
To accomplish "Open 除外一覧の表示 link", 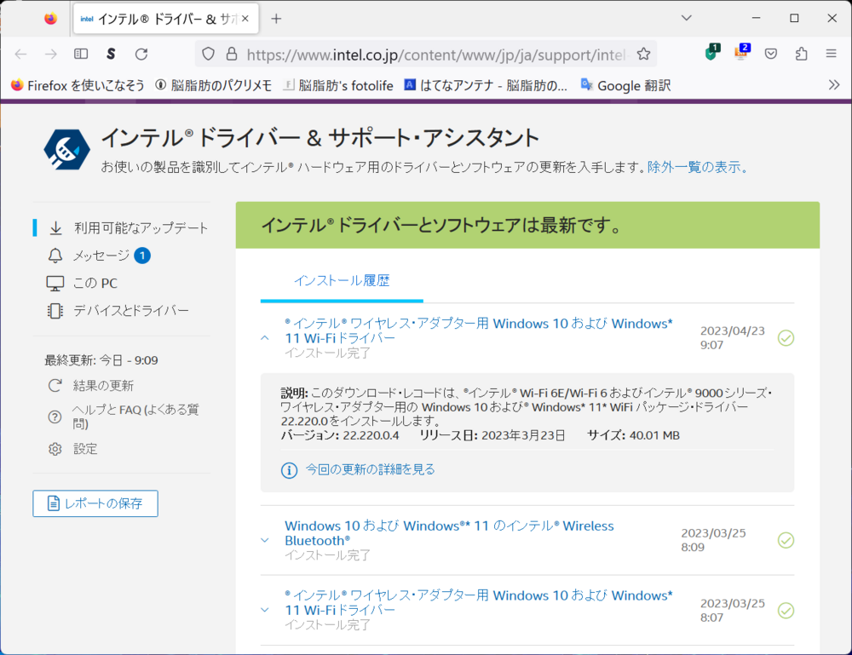I will coord(697,167).
